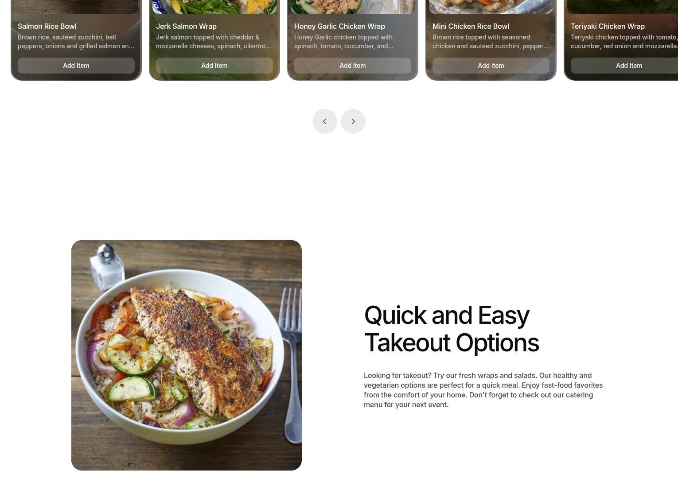Click the next carousel arrow

pos(353,121)
